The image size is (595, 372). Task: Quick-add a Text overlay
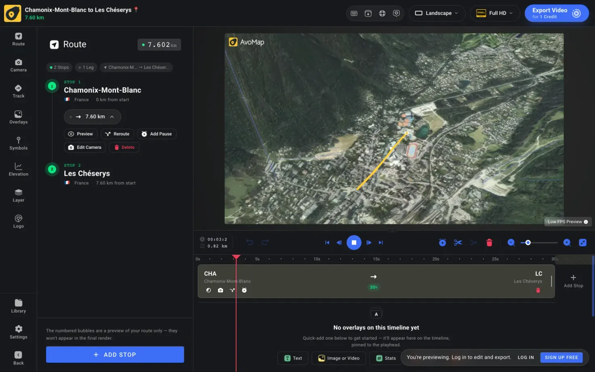pyautogui.click(x=293, y=358)
